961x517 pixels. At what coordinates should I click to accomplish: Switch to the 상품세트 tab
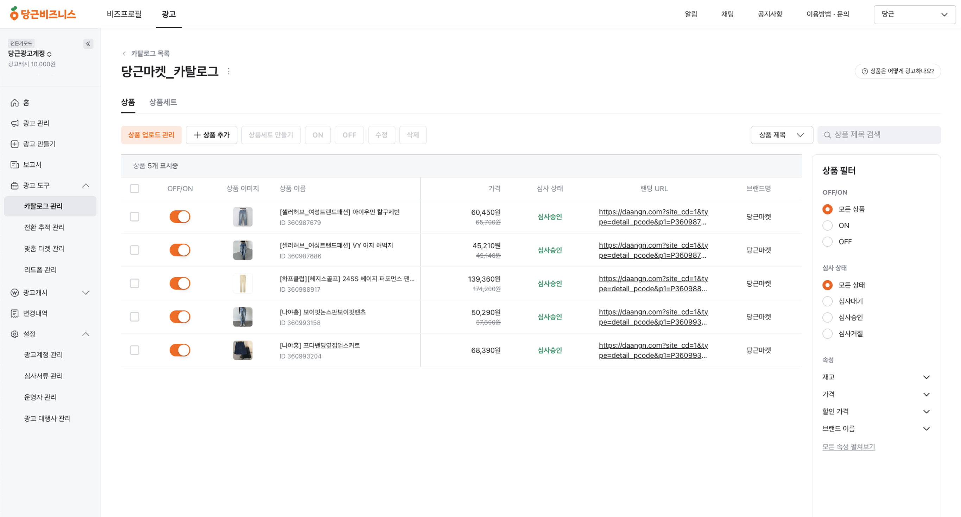163,102
